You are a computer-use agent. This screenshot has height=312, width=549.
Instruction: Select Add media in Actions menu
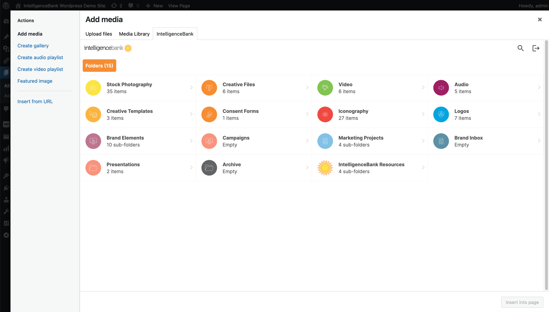[30, 34]
